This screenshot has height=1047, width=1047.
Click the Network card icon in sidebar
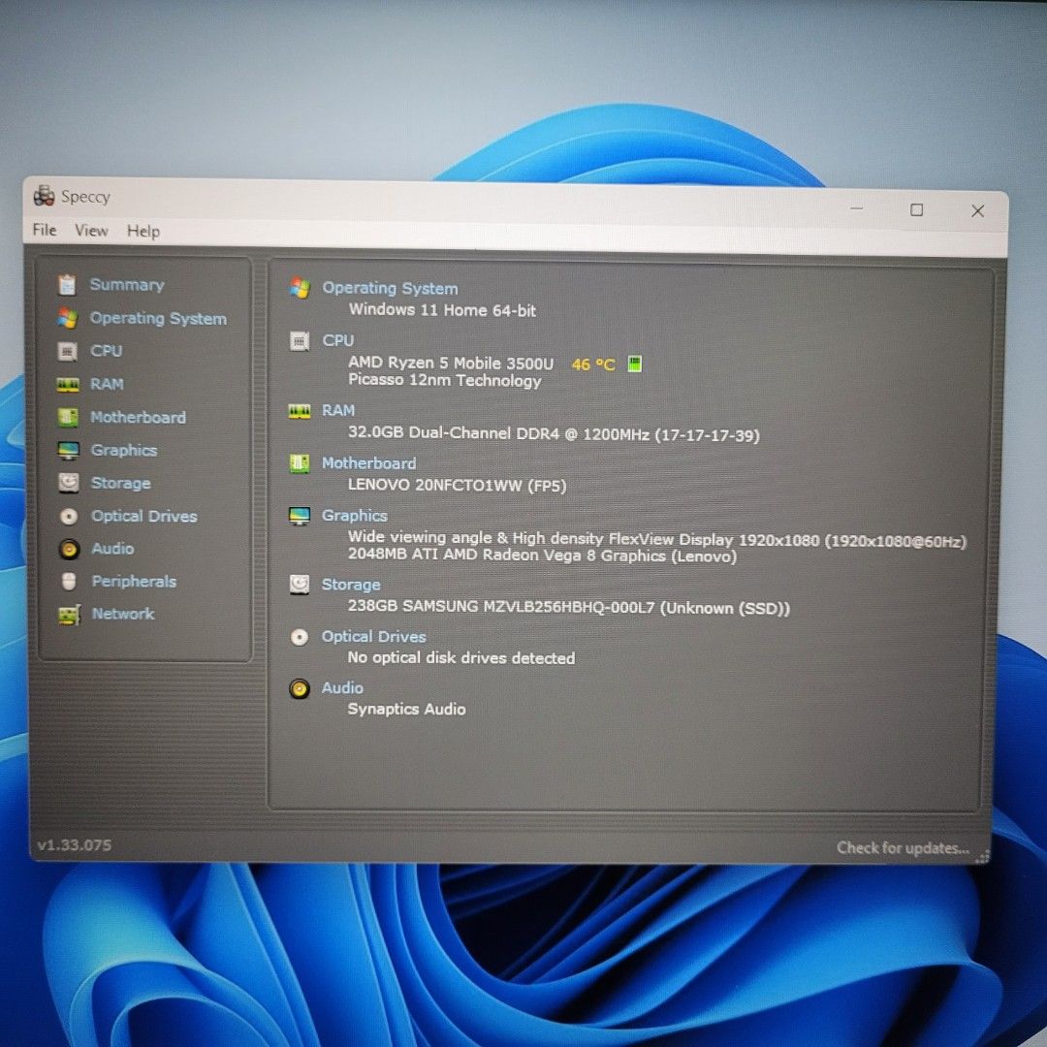(x=68, y=615)
